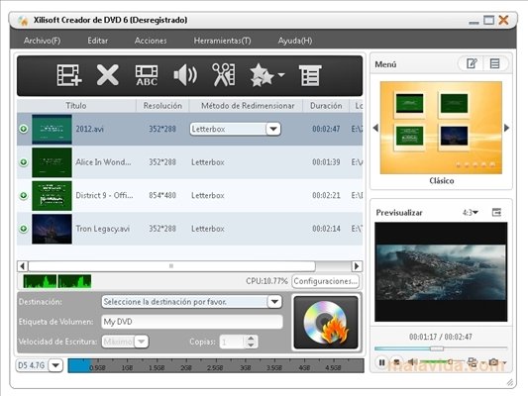Click the chapter list toolbar icon
The image size is (528, 396).
[310, 75]
